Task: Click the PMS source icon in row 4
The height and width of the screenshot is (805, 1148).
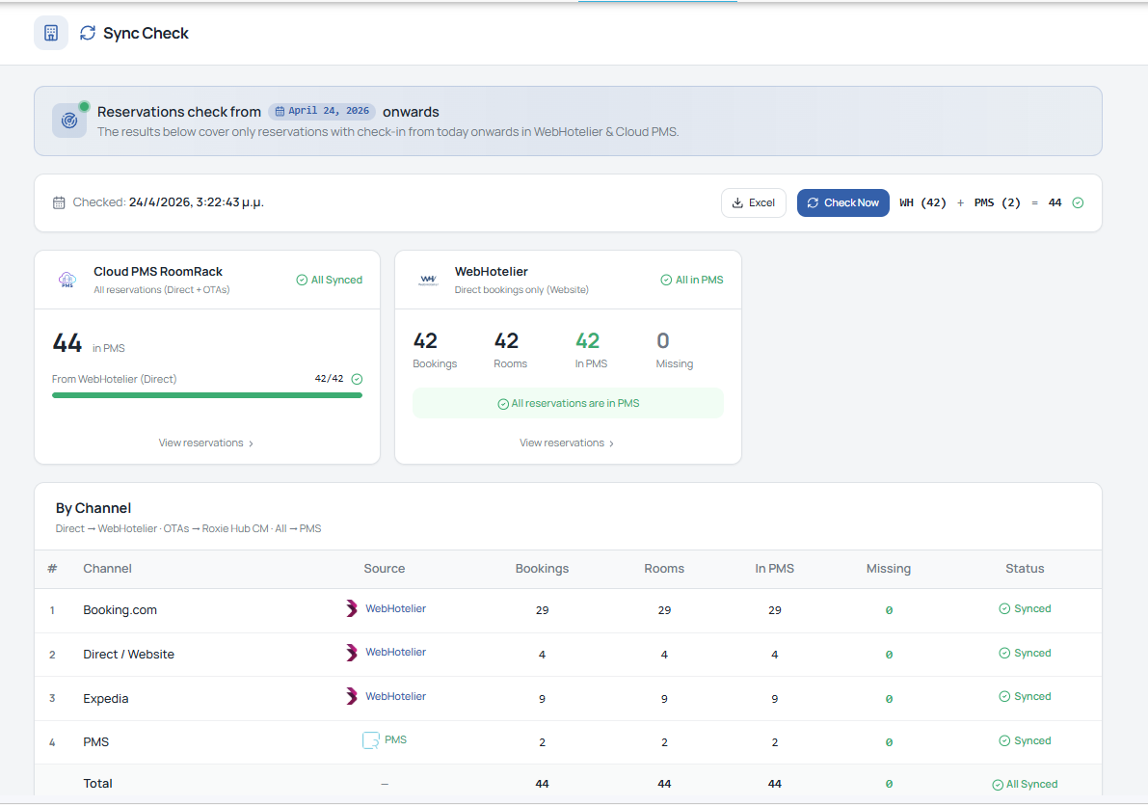Action: (x=371, y=740)
